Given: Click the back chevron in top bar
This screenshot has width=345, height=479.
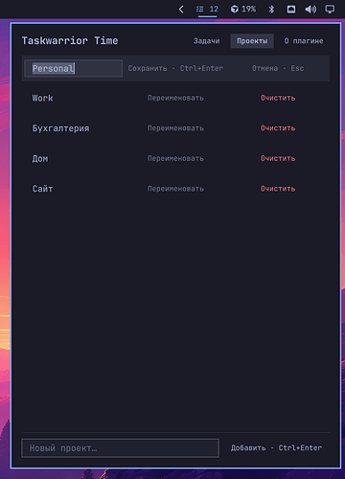Looking at the screenshot, I should (x=181, y=10).
